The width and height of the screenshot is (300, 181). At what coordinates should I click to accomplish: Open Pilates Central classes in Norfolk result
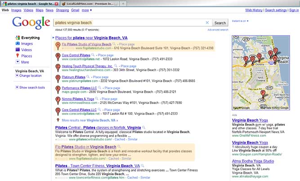(x=98, y=127)
